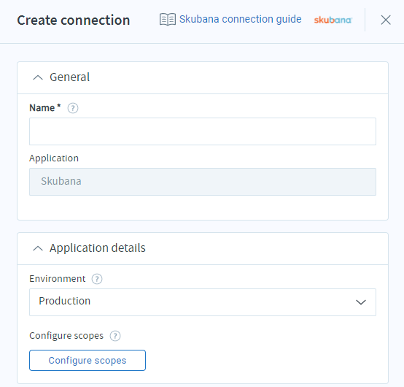This screenshot has height=387, width=404.
Task: Click the open book guide icon
Action: point(168,20)
